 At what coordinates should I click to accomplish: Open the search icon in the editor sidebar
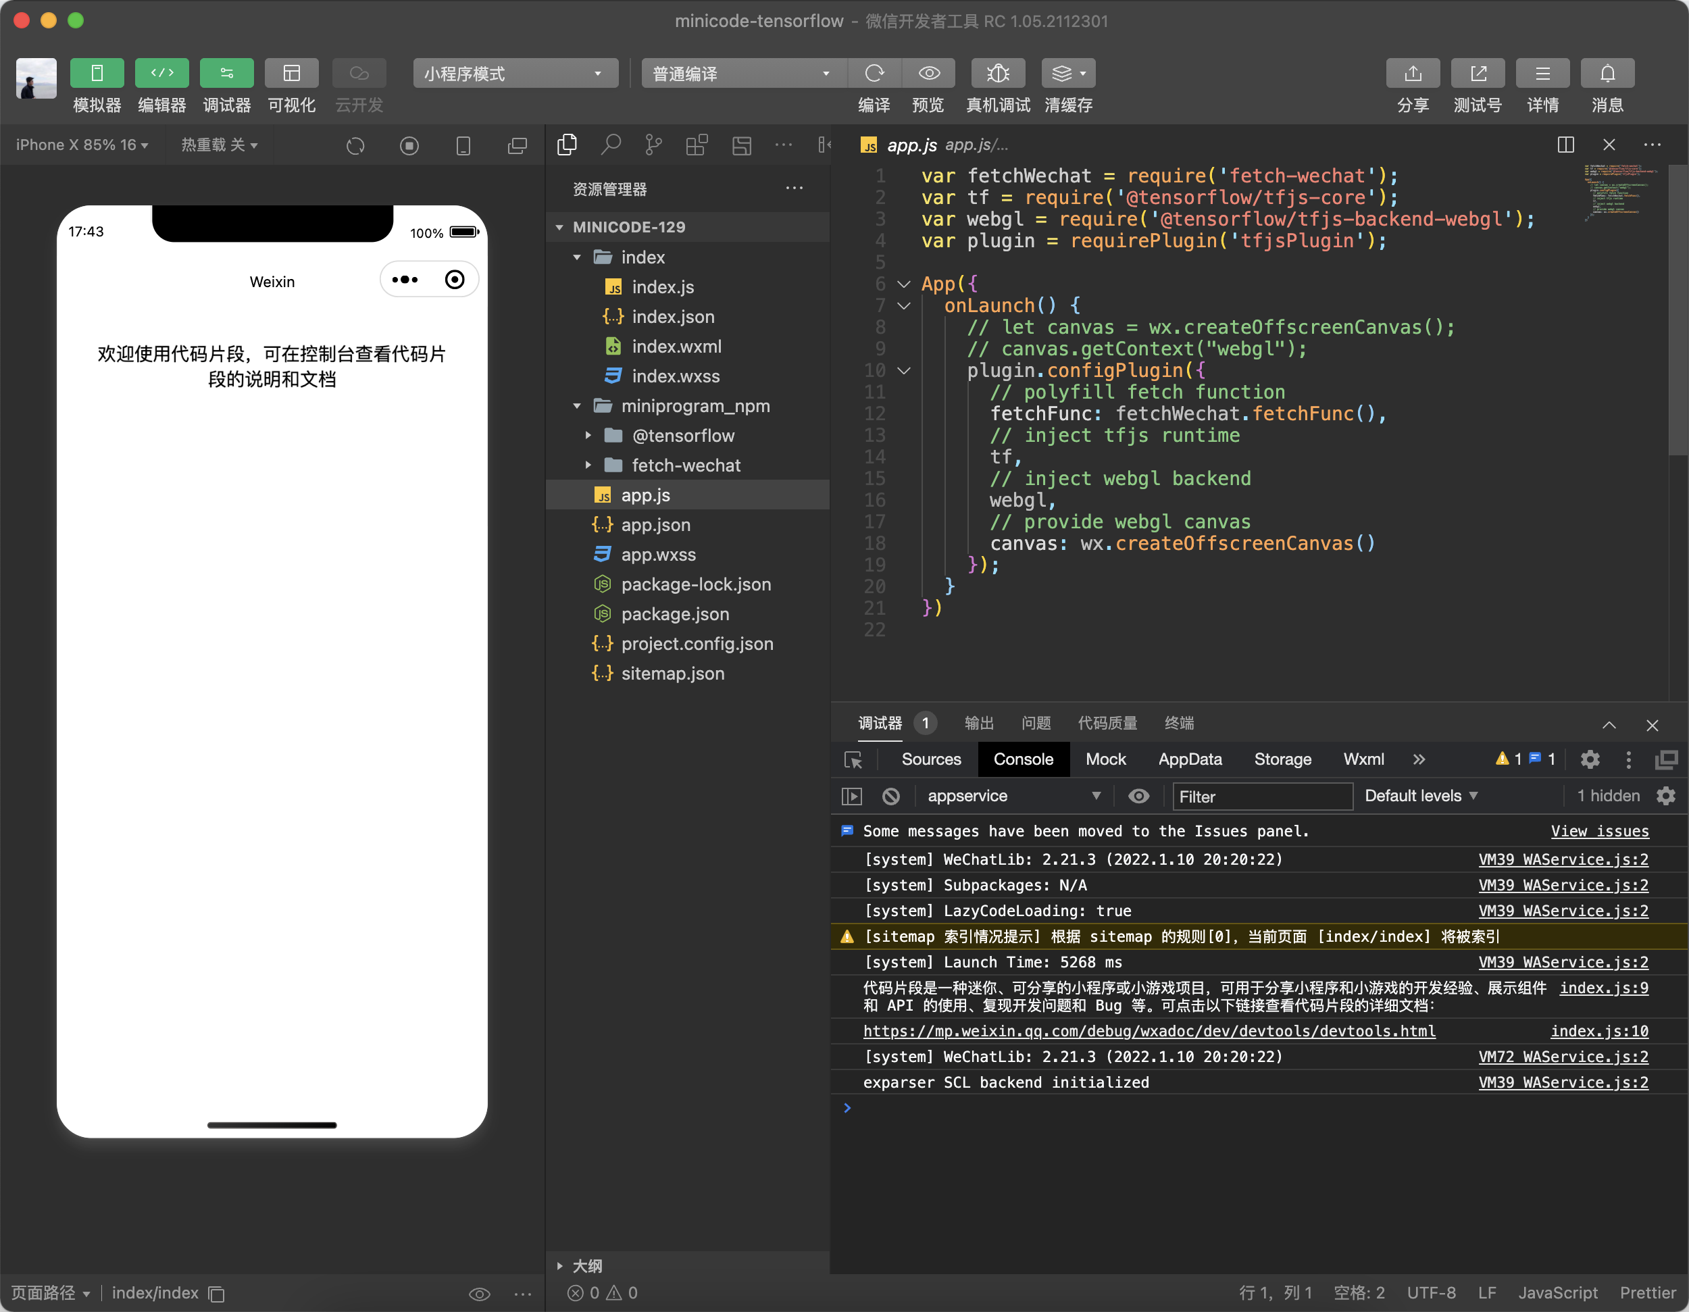point(611,145)
